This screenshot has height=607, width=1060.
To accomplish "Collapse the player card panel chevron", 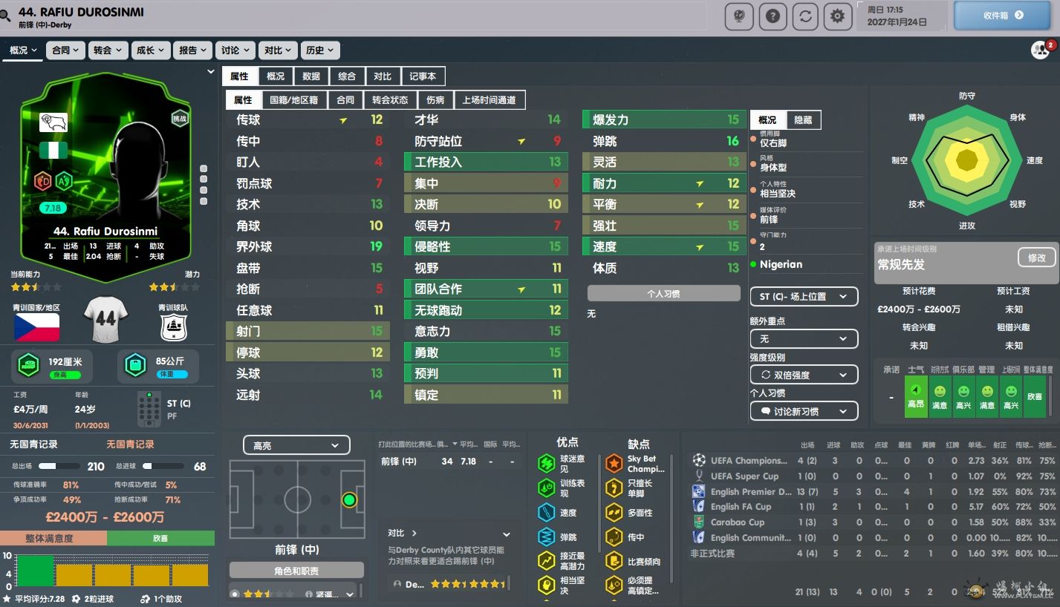I will click(210, 72).
